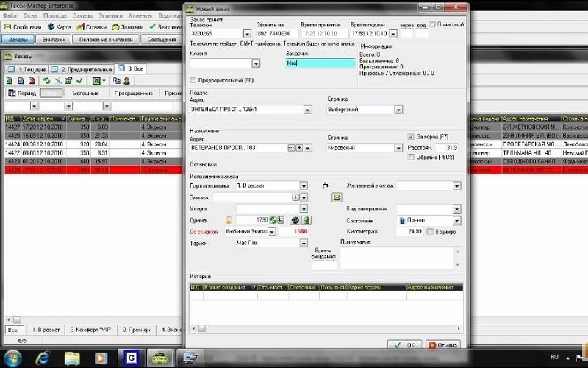Click the person icon in Заказы toolbar
This screenshot has width=588, height=368.
click(126, 81)
